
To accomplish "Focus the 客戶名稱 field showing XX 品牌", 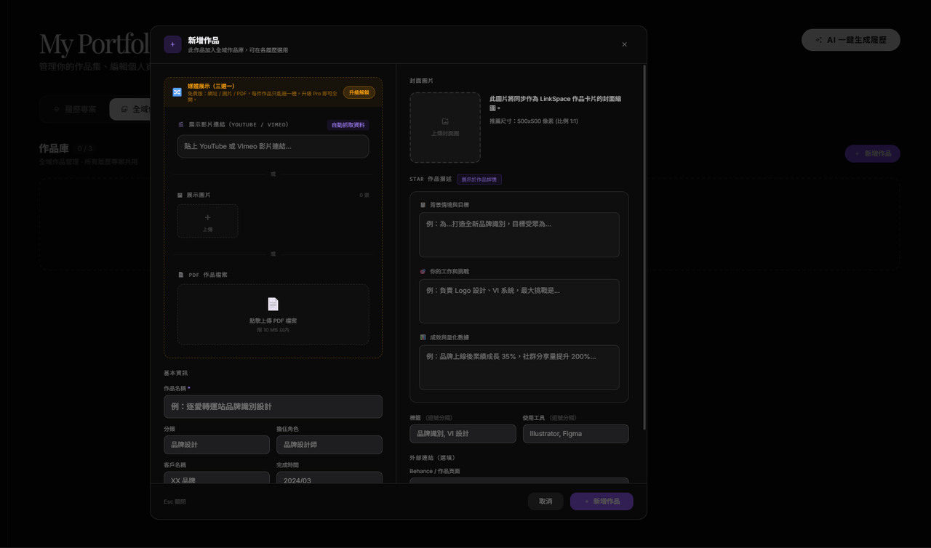I will click(217, 478).
